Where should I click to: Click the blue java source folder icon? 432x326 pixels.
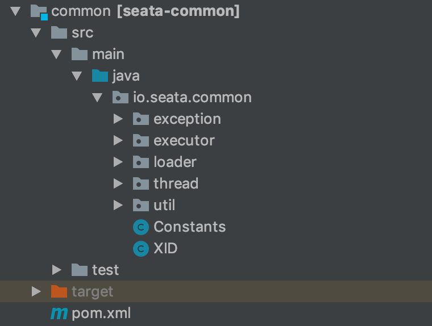(x=99, y=76)
